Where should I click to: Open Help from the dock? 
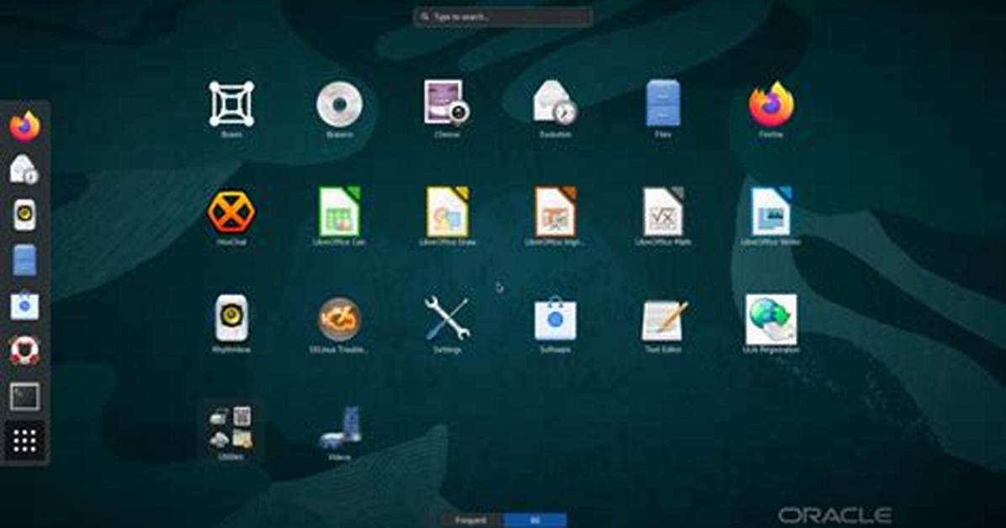click(24, 351)
